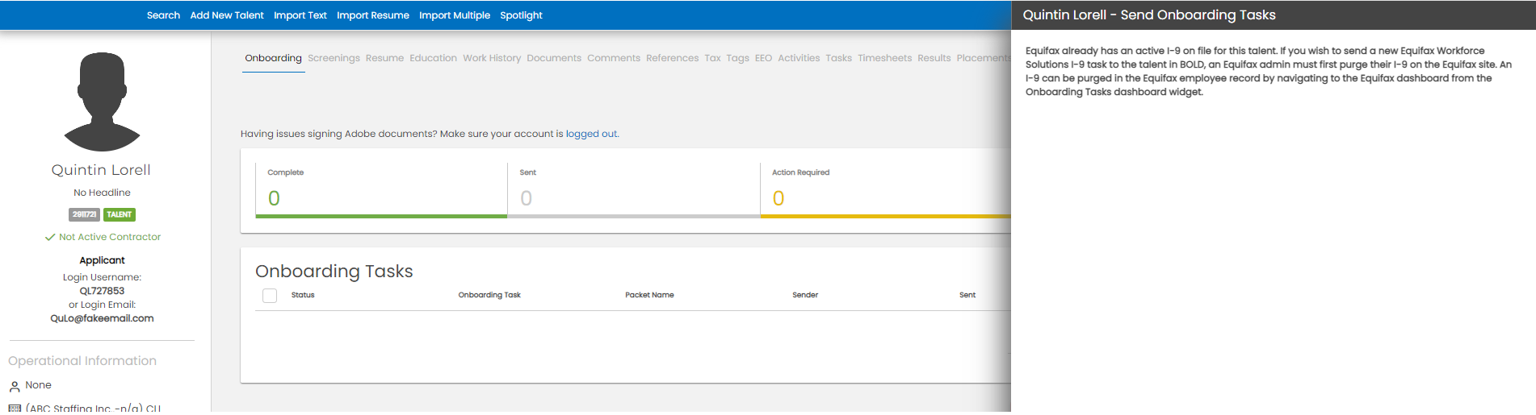Image resolution: width=1536 pixels, height=415 pixels.
Task: Open Add New Talent in top menu
Action: pyautogui.click(x=227, y=15)
